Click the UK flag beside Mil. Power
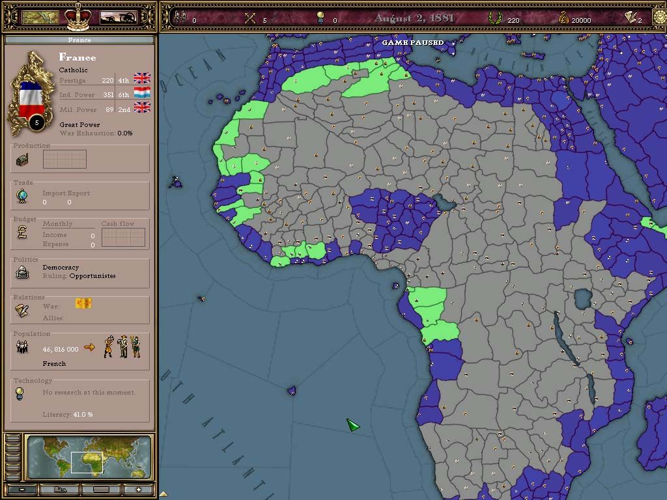The image size is (667, 500). pos(142,107)
